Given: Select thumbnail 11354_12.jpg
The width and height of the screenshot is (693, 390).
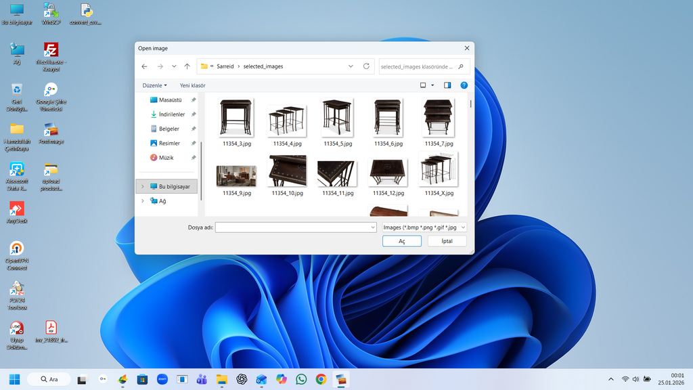Looking at the screenshot, I should (388, 174).
